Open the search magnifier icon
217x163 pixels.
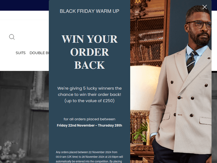(12, 37)
